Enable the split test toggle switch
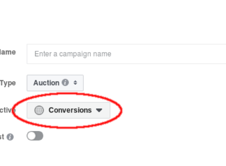 pyautogui.click(x=35, y=136)
